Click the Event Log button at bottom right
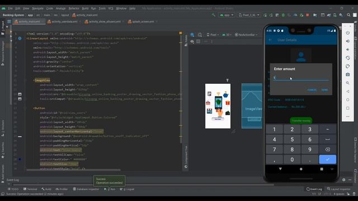358x201 pixels. click(314, 189)
